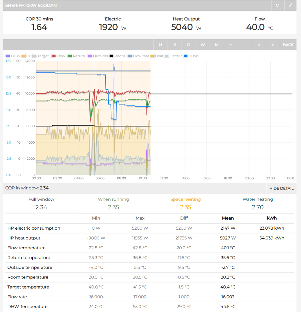The height and width of the screenshot is (312, 301).
Task: Zoom out with the minus button
Action: pyautogui.click(x=245, y=45)
